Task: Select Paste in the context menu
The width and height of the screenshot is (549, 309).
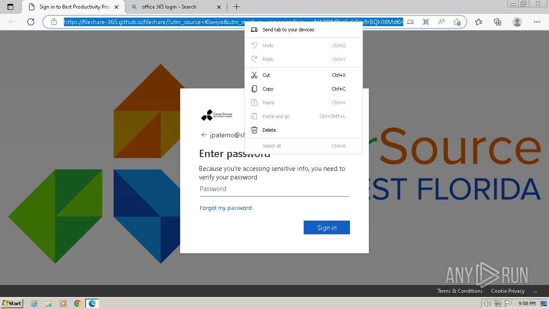Action: (304, 103)
